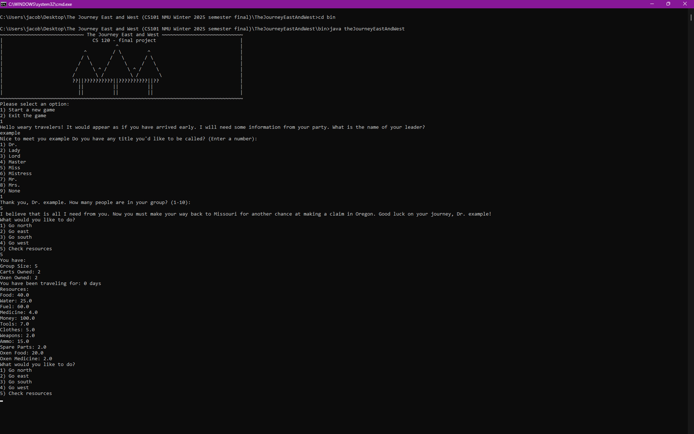Click the "Oxen Owned: 2" status line
Image resolution: width=694 pixels, height=434 pixels.
coord(18,277)
